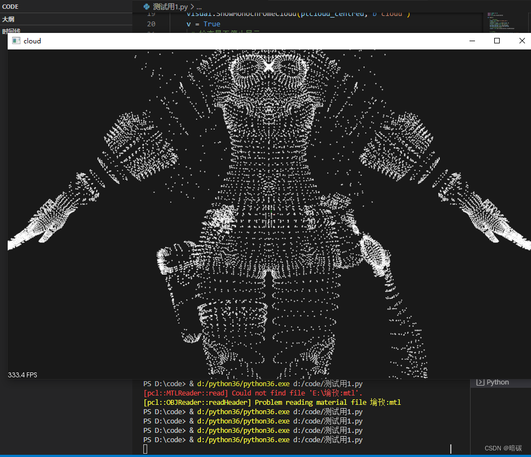This screenshot has height=457, width=531.
Task: Click the terminal input cursor prompt
Action: [146, 449]
